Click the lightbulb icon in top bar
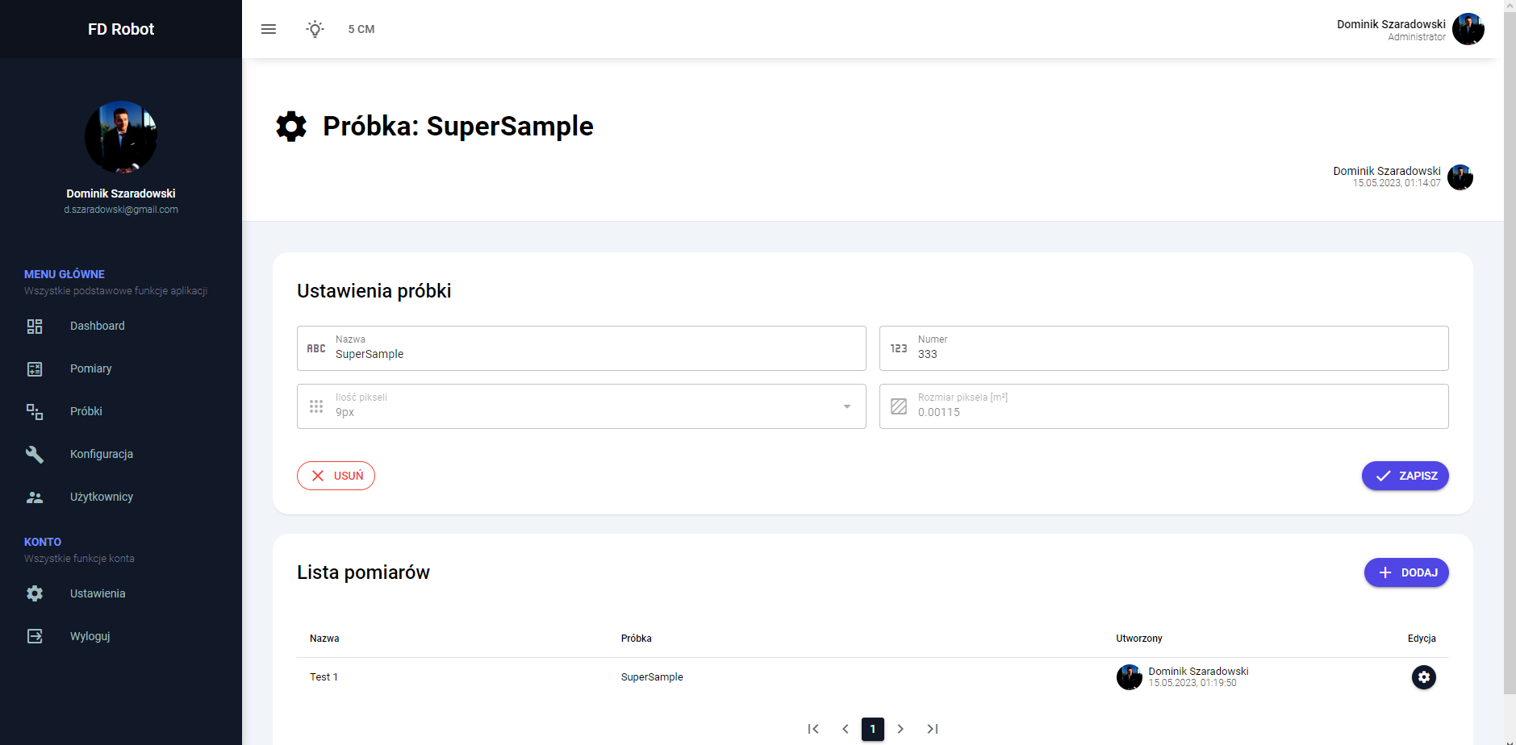1516x745 pixels. [x=315, y=29]
